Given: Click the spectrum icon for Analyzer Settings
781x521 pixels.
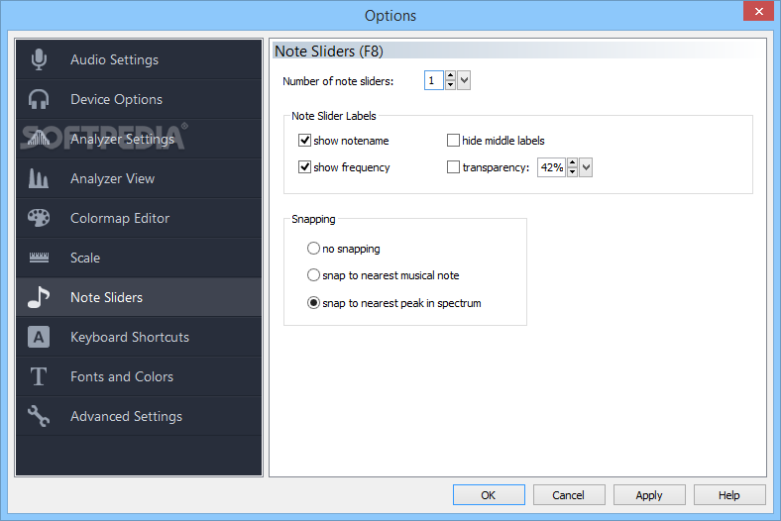Looking at the screenshot, I should [39, 139].
